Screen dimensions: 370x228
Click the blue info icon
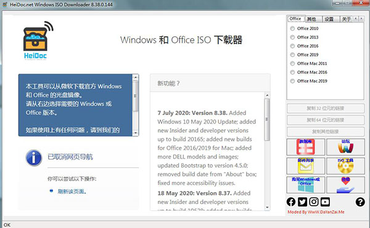click(x=34, y=158)
